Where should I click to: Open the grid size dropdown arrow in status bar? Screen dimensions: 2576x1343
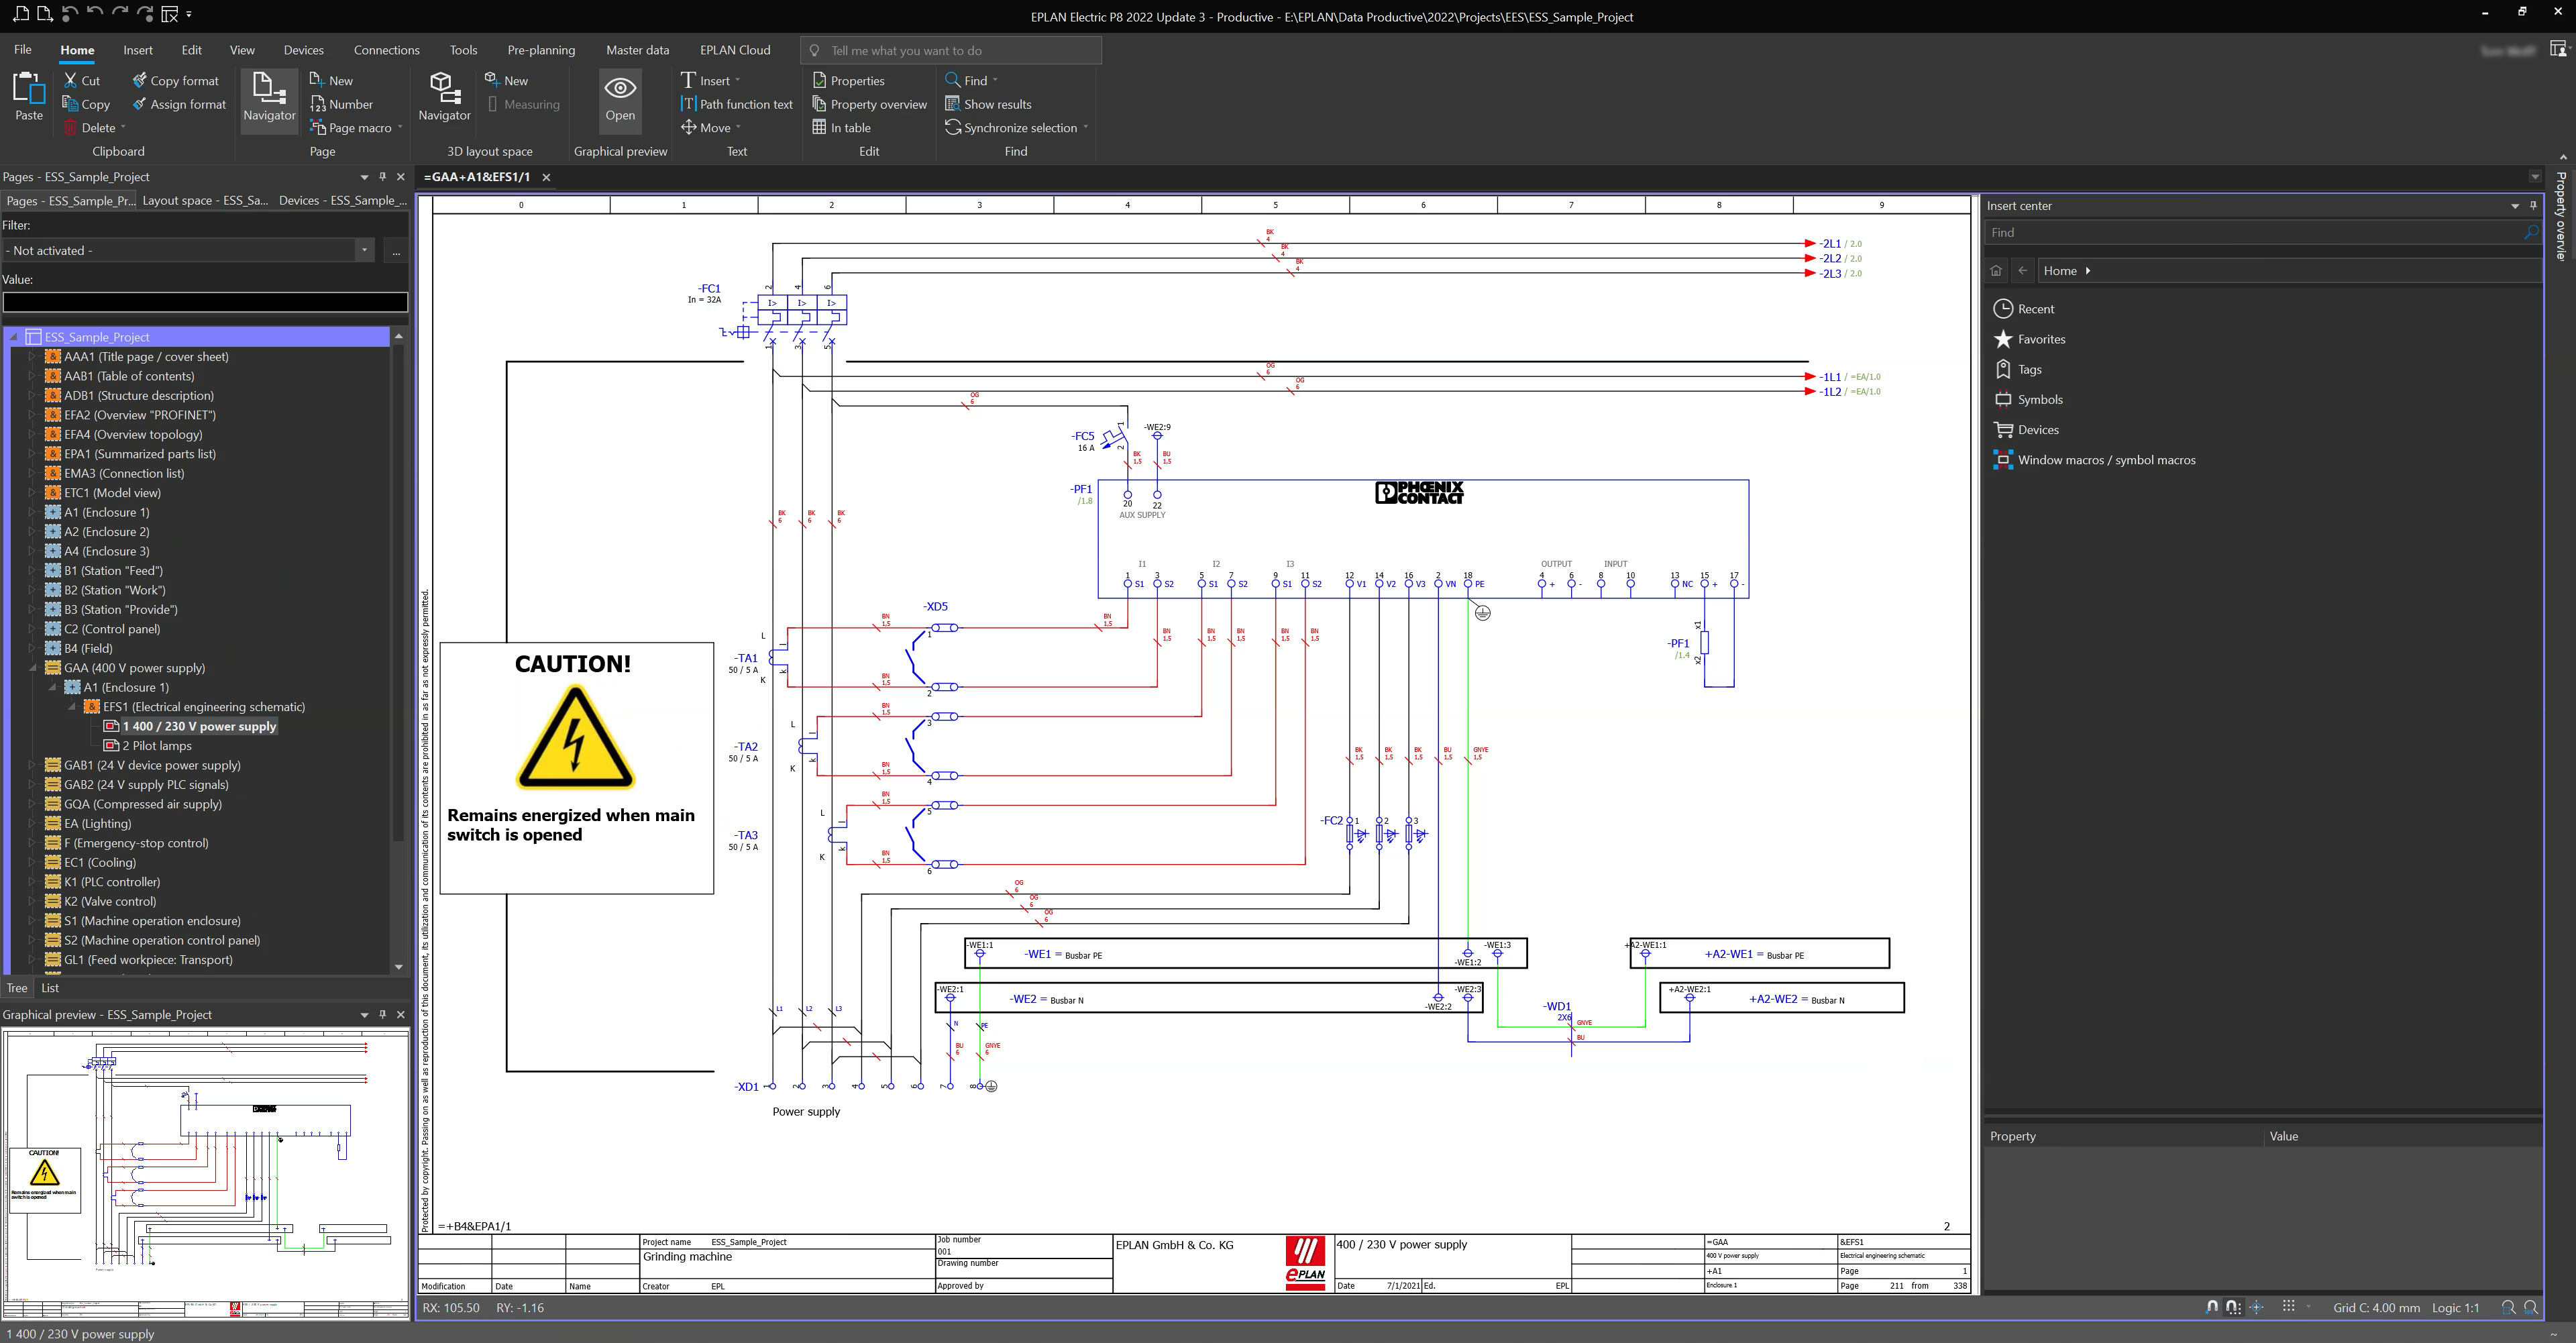(x=2309, y=1307)
